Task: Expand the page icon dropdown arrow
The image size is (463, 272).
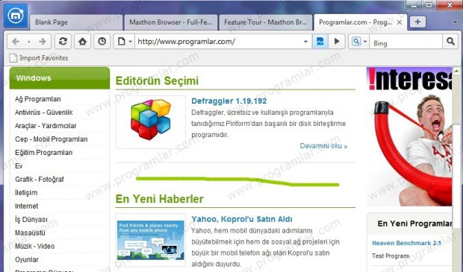Action: [x=130, y=42]
